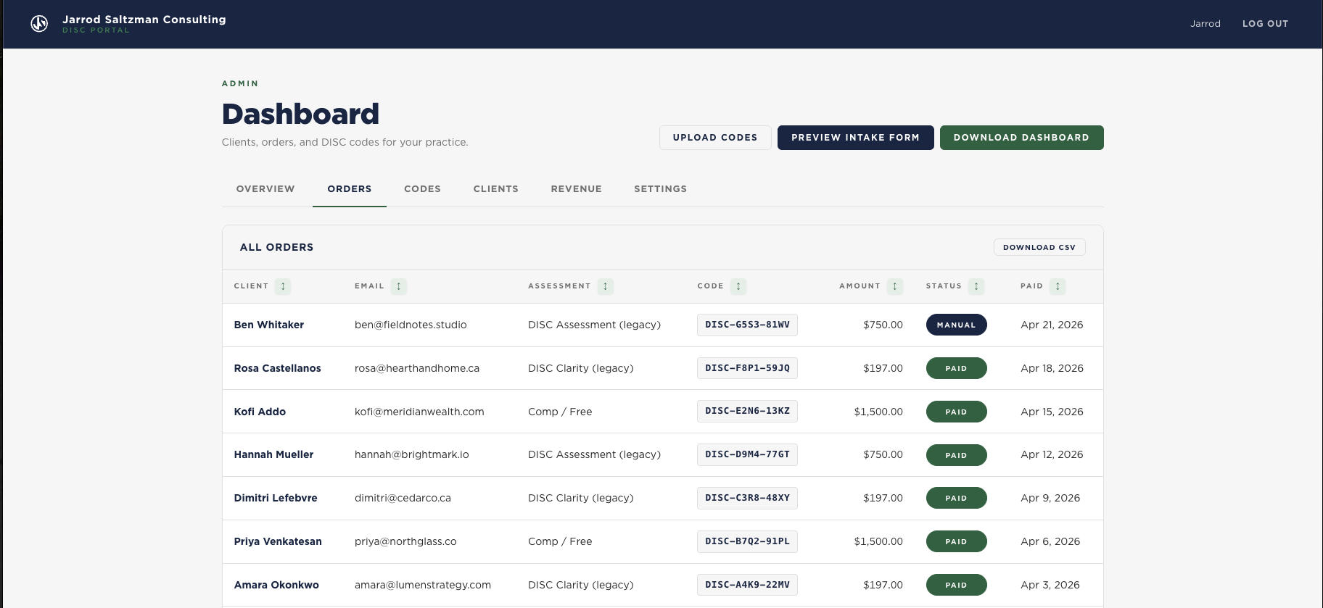Click client name Dimitri Lefebvre
Image resolution: width=1323 pixels, height=608 pixels.
tap(276, 498)
